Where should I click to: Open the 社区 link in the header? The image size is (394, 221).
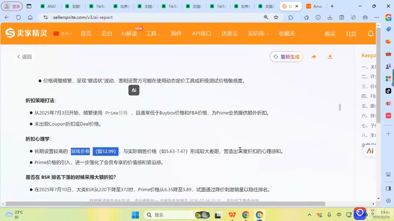(351, 34)
